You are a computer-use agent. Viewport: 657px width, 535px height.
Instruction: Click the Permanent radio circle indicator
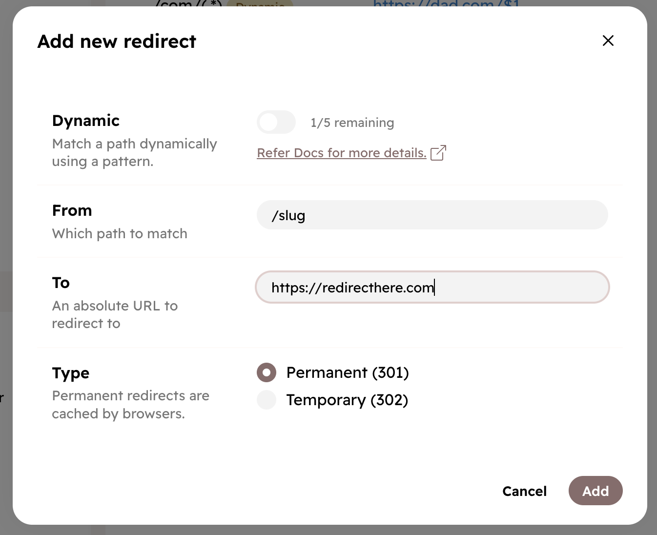[266, 372]
